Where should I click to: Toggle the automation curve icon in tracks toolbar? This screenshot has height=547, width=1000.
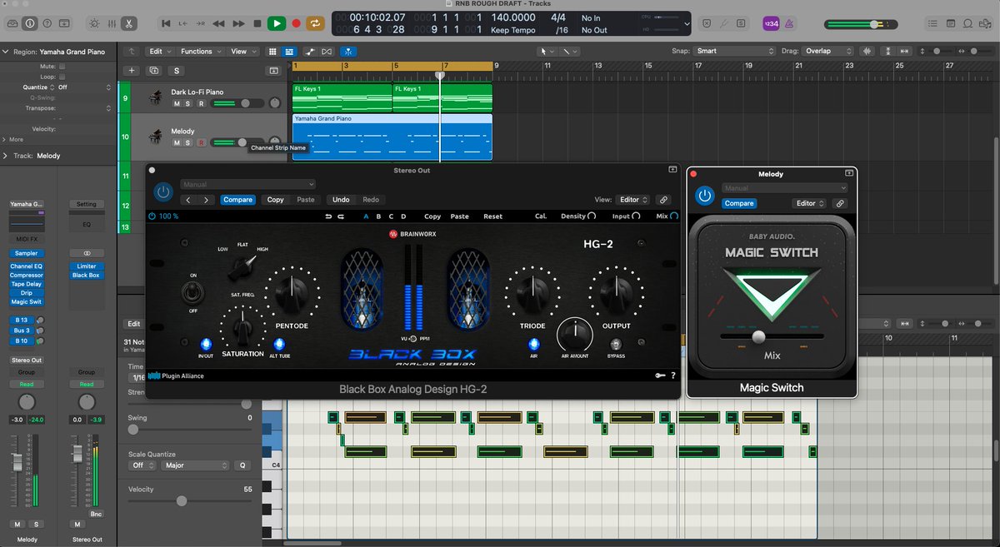(x=310, y=52)
